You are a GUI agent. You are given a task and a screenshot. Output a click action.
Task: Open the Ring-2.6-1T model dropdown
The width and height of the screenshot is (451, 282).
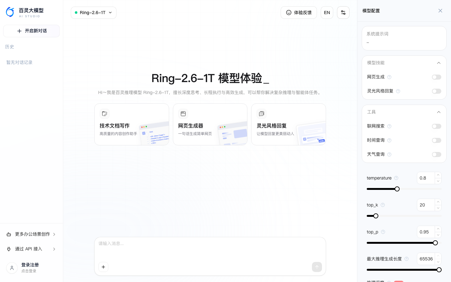click(94, 13)
